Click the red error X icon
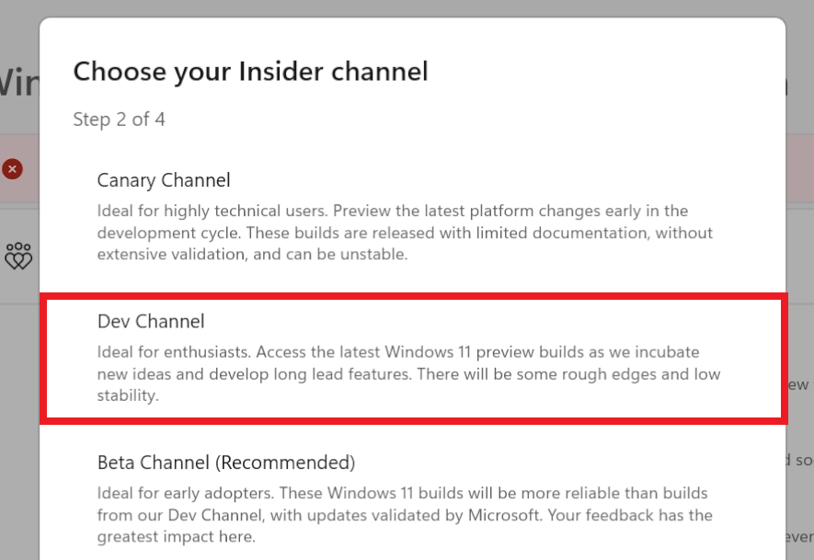814x560 pixels. pos(12,169)
